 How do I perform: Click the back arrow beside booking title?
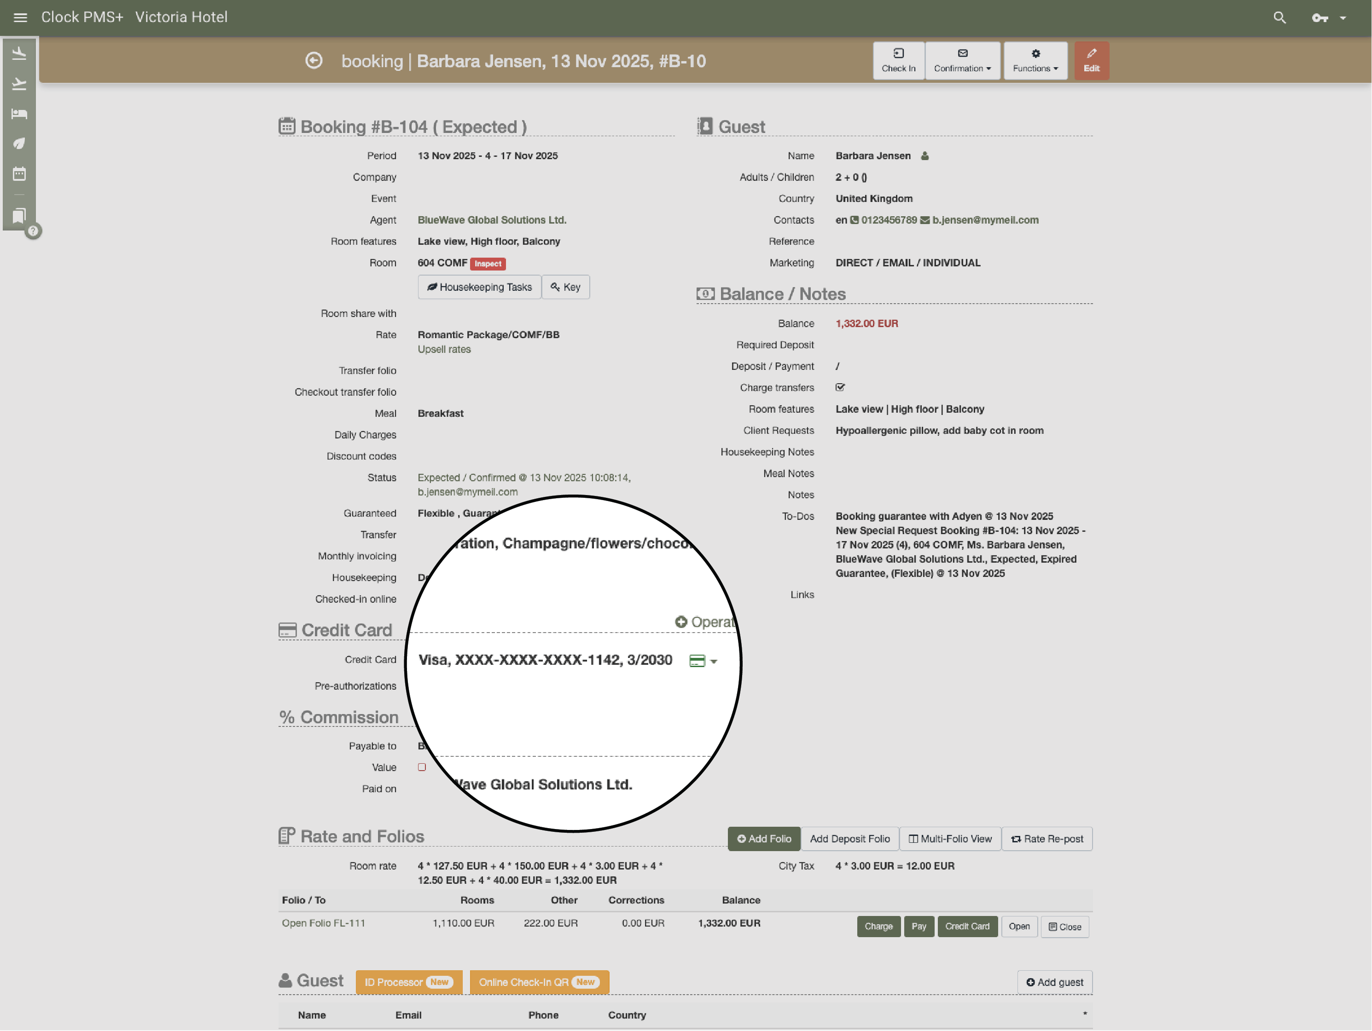coord(314,61)
